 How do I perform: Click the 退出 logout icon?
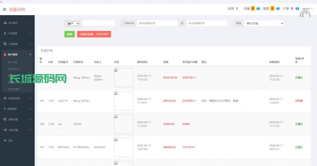pos(5,141)
